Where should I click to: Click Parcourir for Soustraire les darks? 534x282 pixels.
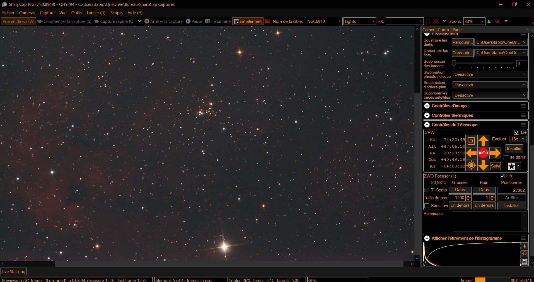463,42
